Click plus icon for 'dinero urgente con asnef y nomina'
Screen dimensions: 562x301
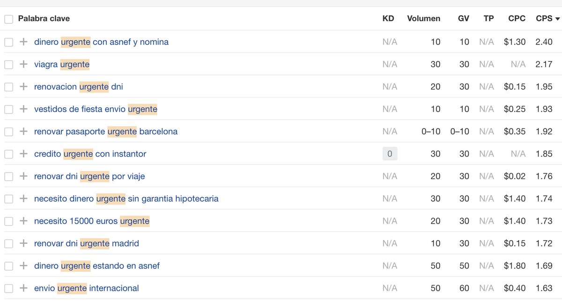tap(23, 42)
